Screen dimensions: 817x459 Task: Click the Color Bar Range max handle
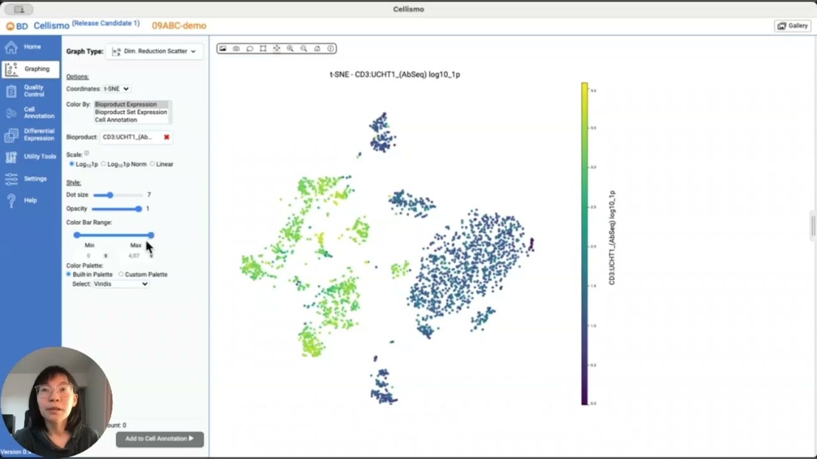click(x=151, y=235)
